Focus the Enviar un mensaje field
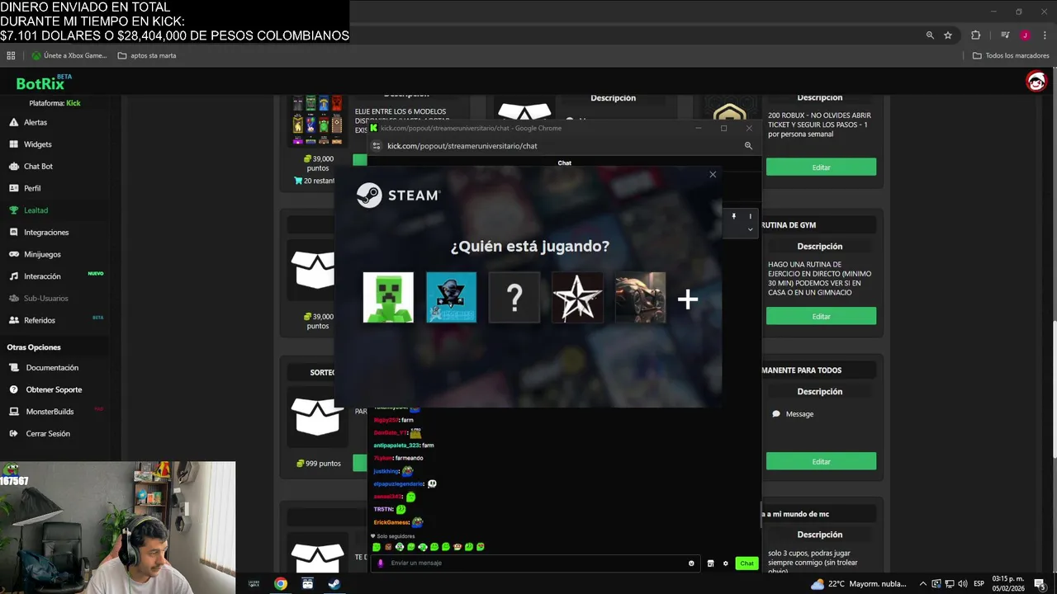Image resolution: width=1057 pixels, height=594 pixels. [x=537, y=563]
